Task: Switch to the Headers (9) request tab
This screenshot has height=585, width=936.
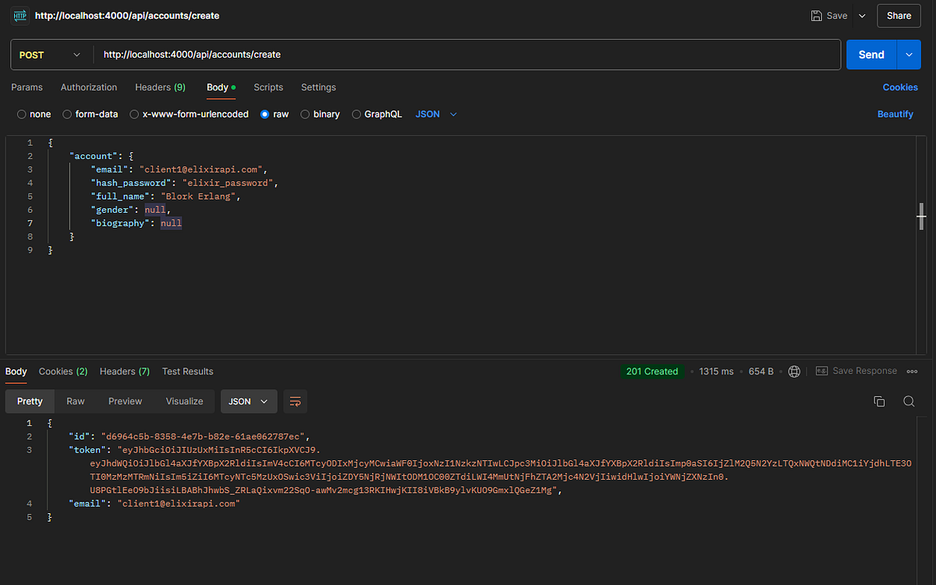Action: click(160, 87)
